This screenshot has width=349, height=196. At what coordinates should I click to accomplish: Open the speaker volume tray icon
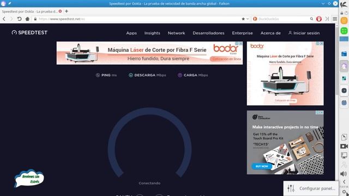tap(344, 174)
